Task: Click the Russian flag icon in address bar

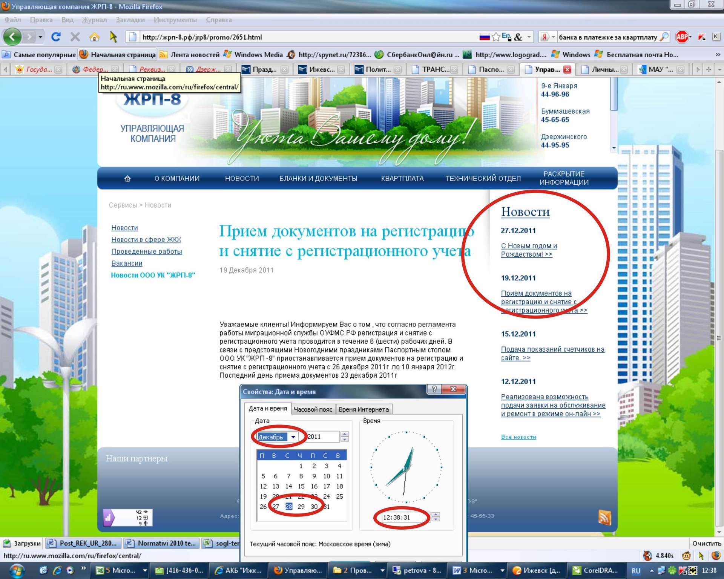Action: click(485, 37)
